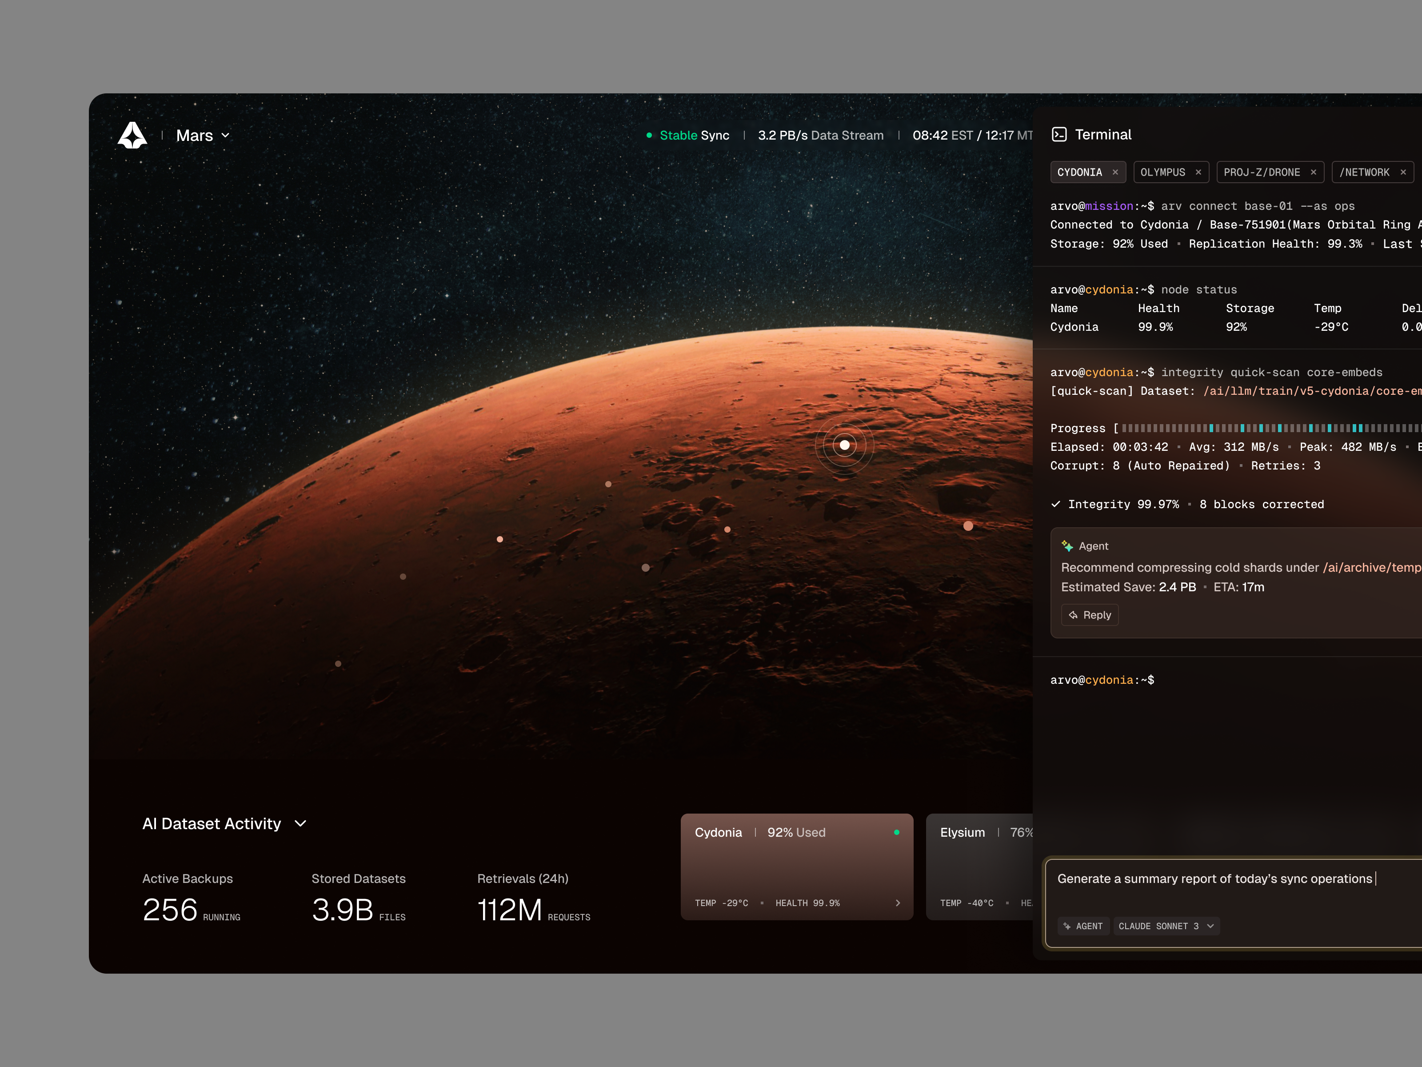Click the "Corrupt: 8 (Auto Repaired)" line

pos(1140,465)
